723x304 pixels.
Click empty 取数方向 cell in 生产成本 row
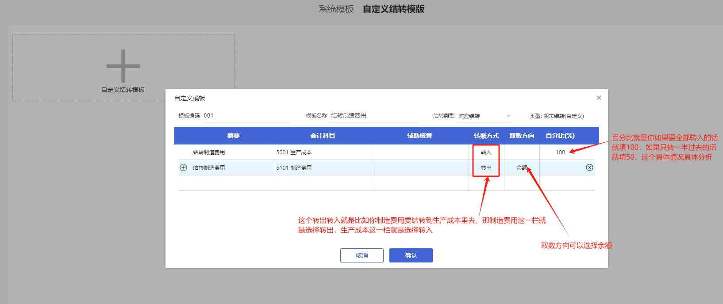tap(522, 152)
